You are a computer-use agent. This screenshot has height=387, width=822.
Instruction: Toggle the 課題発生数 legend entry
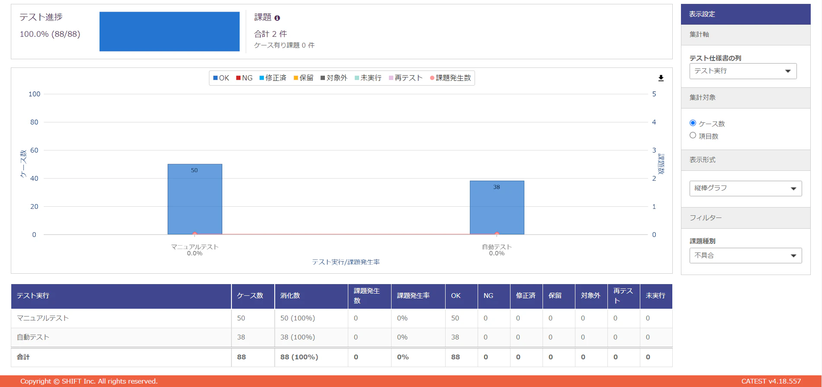click(450, 78)
